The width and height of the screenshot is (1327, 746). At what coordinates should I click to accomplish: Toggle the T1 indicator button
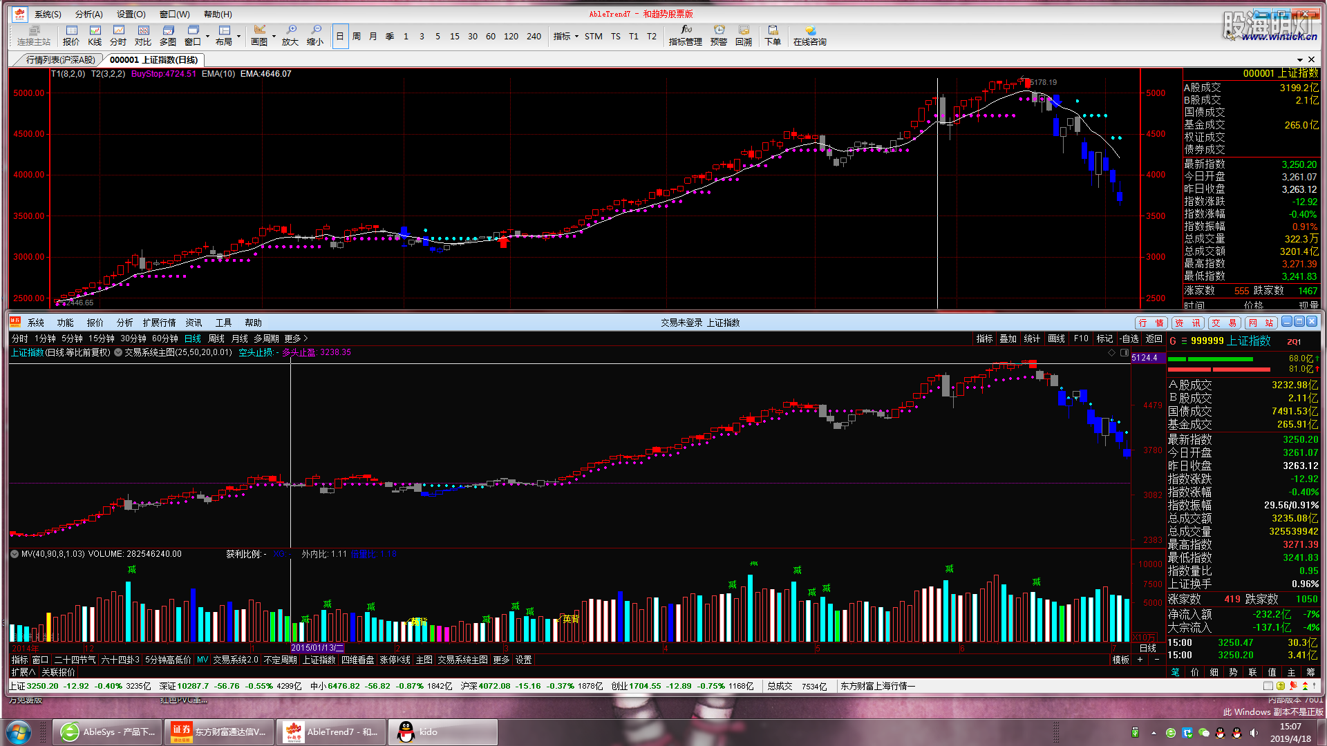pos(634,36)
